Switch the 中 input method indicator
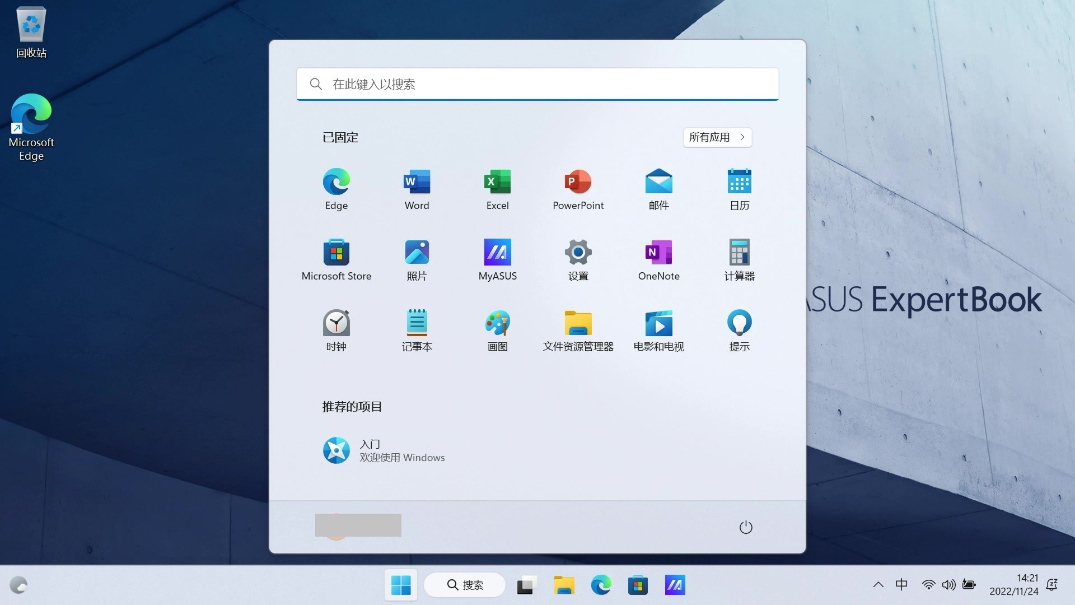The height and width of the screenshot is (605, 1075). click(x=901, y=585)
